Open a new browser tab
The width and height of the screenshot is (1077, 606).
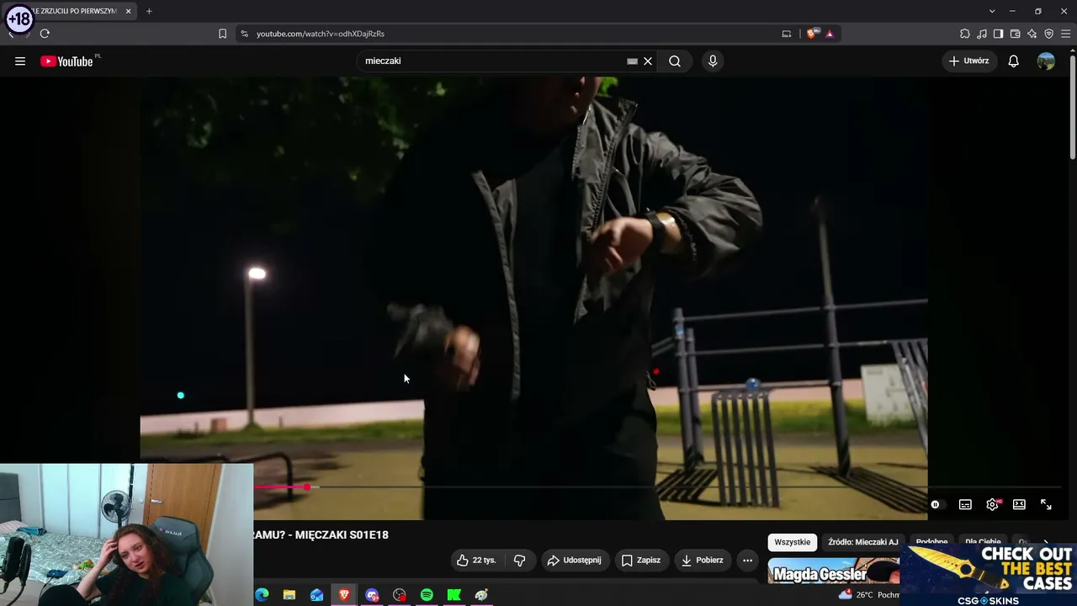point(149,11)
